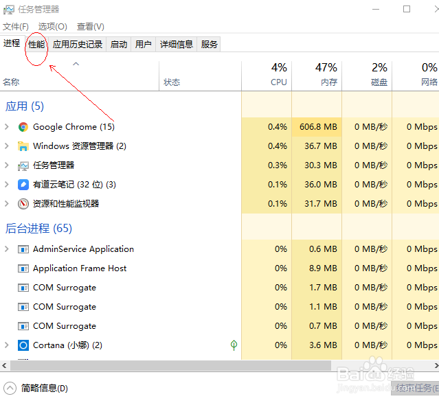This screenshot has width=439, height=403.
Task: Open the 选项(O) menu
Action: point(53,27)
